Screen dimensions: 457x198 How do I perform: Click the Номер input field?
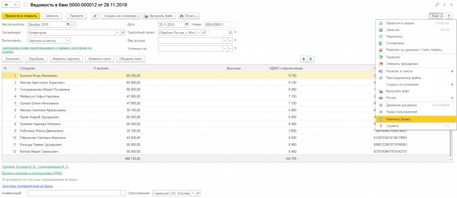[x=220, y=24]
